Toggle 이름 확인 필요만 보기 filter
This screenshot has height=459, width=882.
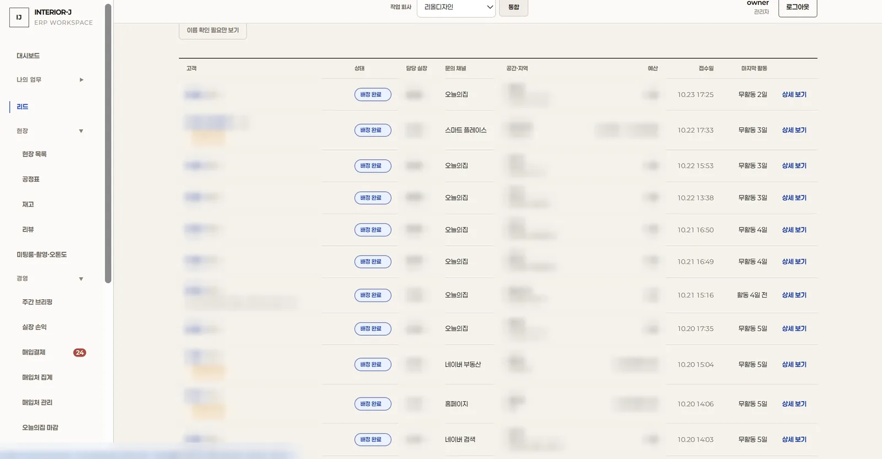[213, 30]
